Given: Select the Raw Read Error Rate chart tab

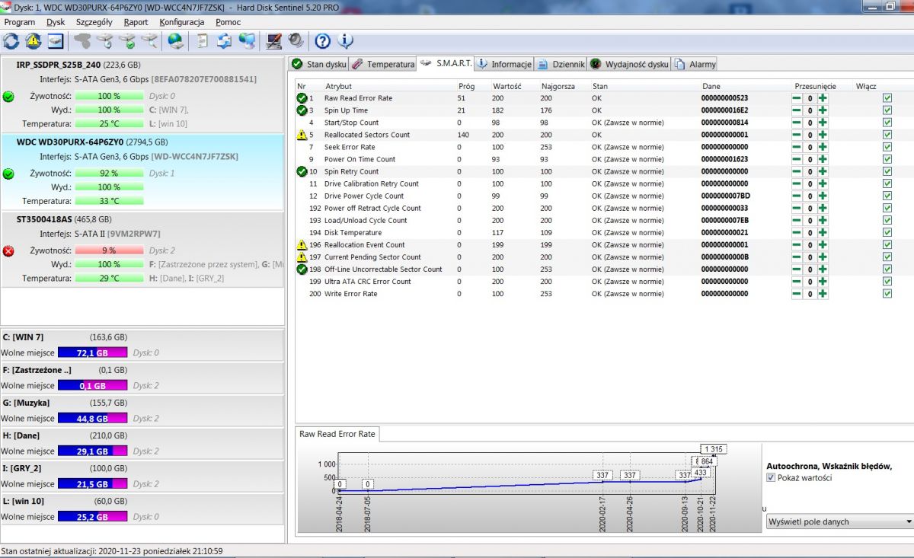Looking at the screenshot, I should [337, 434].
